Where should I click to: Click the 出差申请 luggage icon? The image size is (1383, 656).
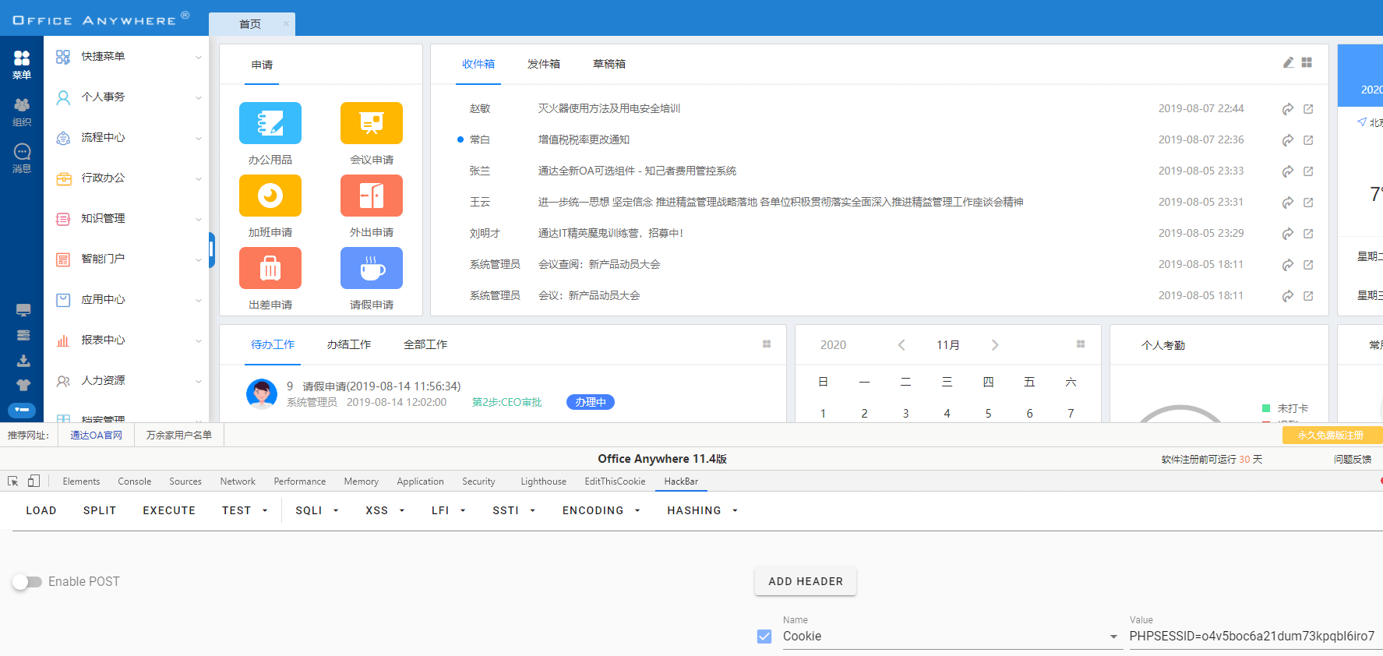[x=270, y=268]
